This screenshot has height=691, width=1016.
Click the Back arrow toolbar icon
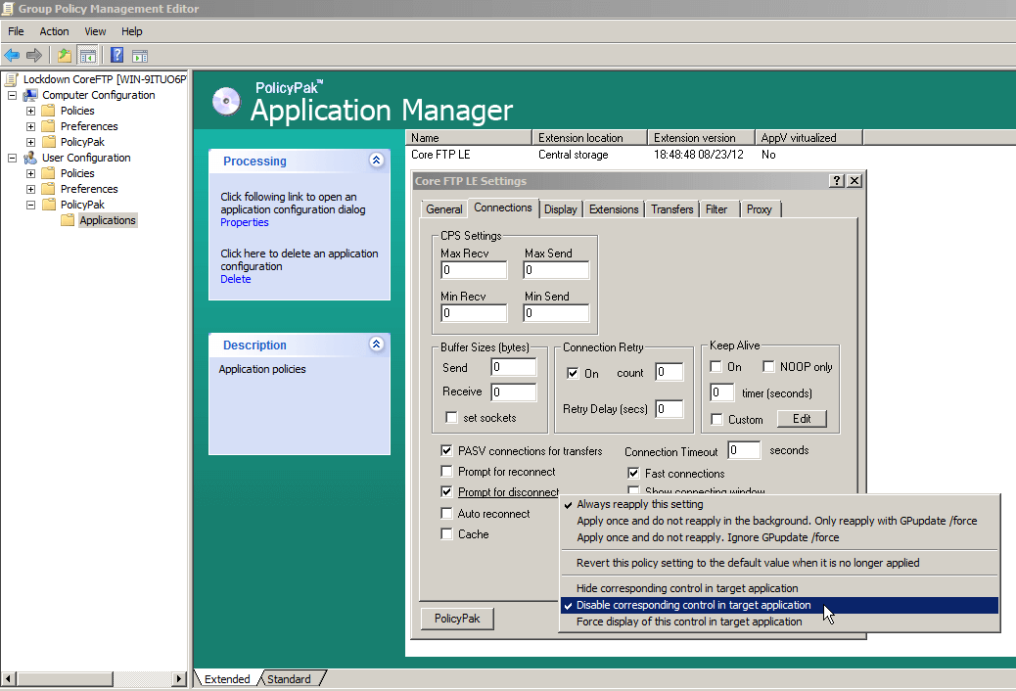click(12, 55)
